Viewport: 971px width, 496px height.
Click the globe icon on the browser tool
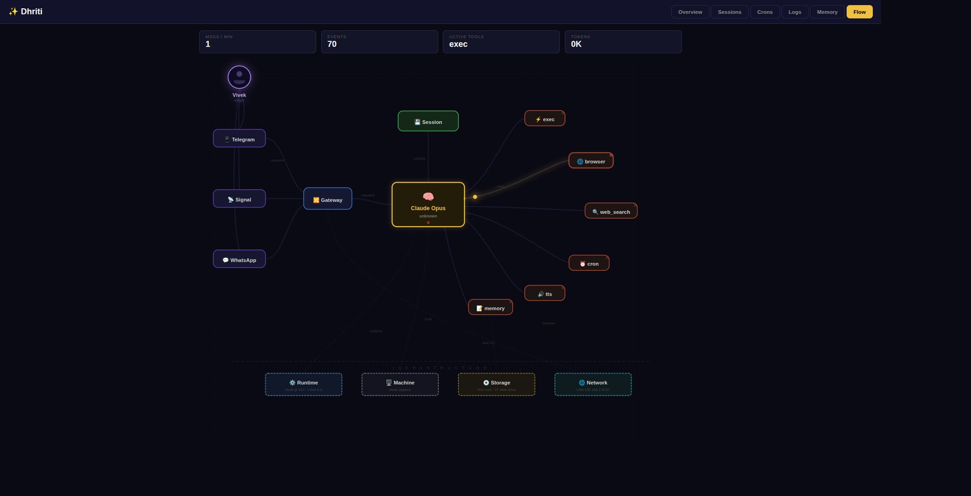coord(580,161)
